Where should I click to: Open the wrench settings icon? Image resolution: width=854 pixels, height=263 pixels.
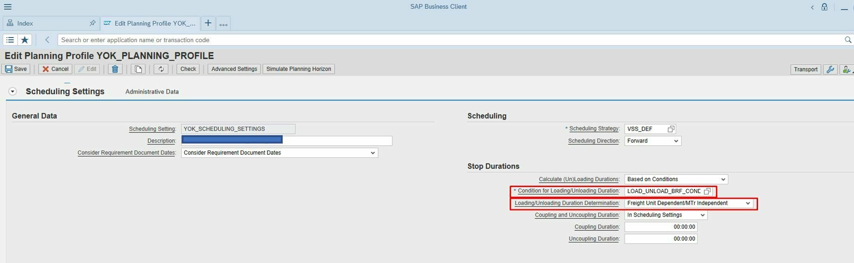tap(830, 69)
